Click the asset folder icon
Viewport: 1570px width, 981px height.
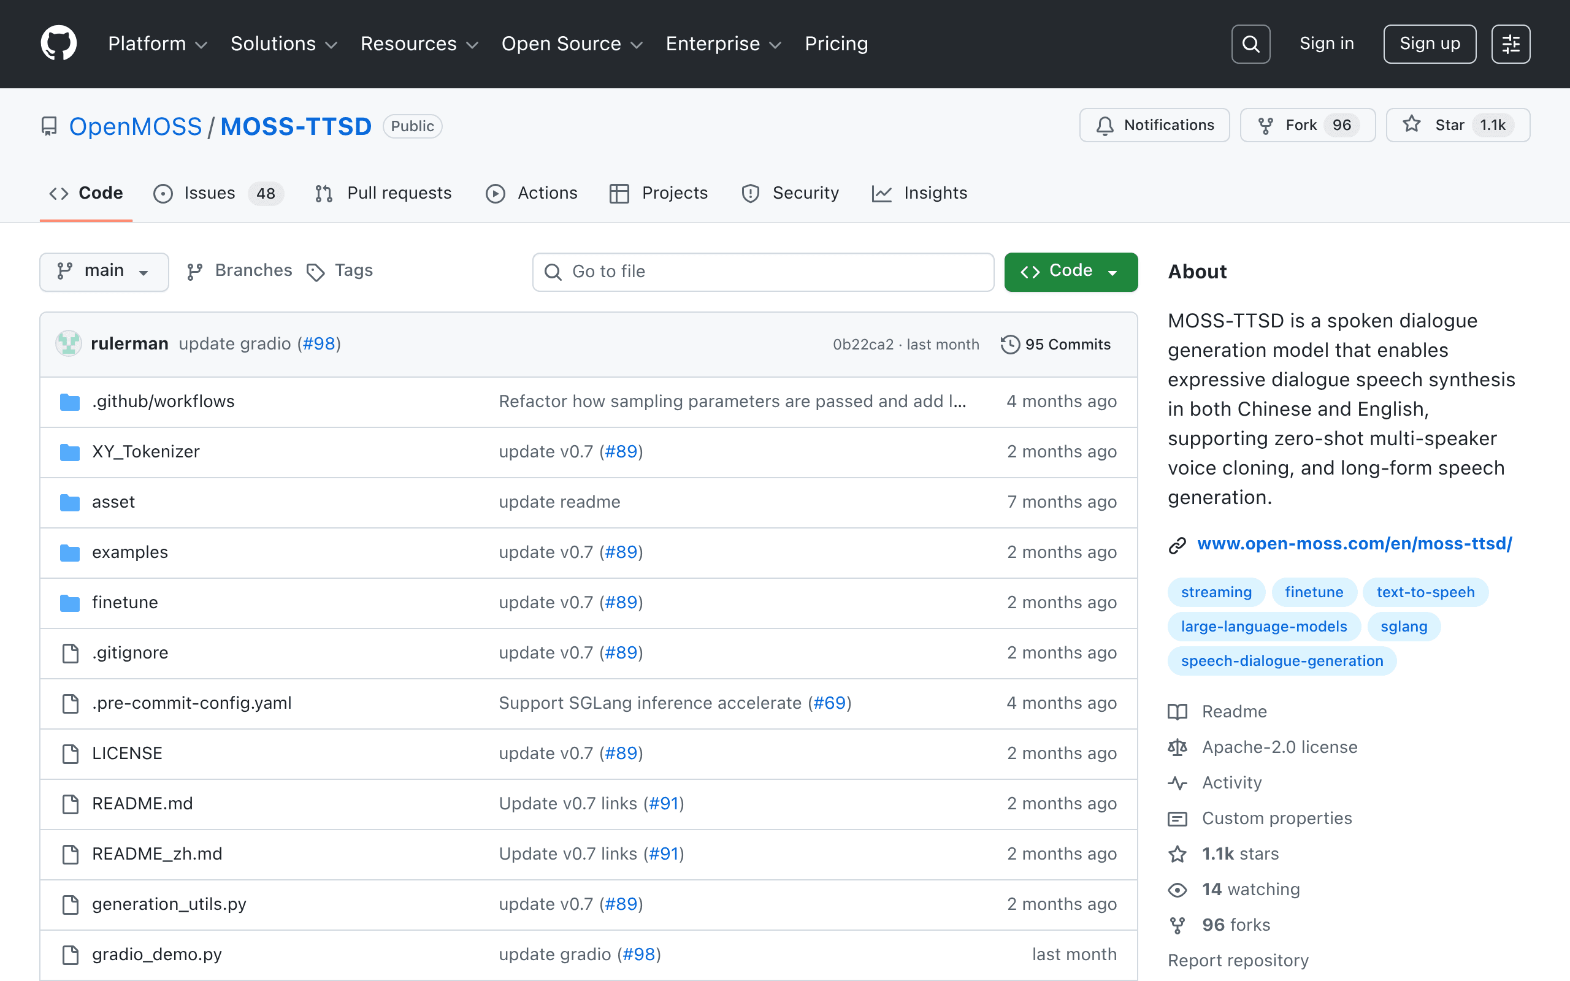point(69,502)
